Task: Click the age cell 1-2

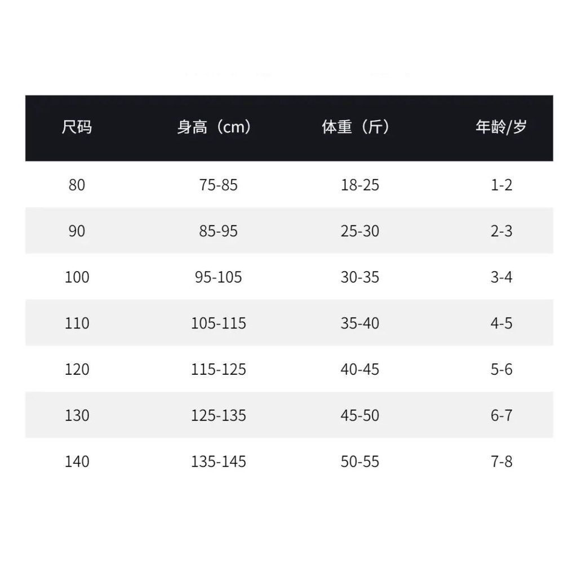Action: click(501, 185)
